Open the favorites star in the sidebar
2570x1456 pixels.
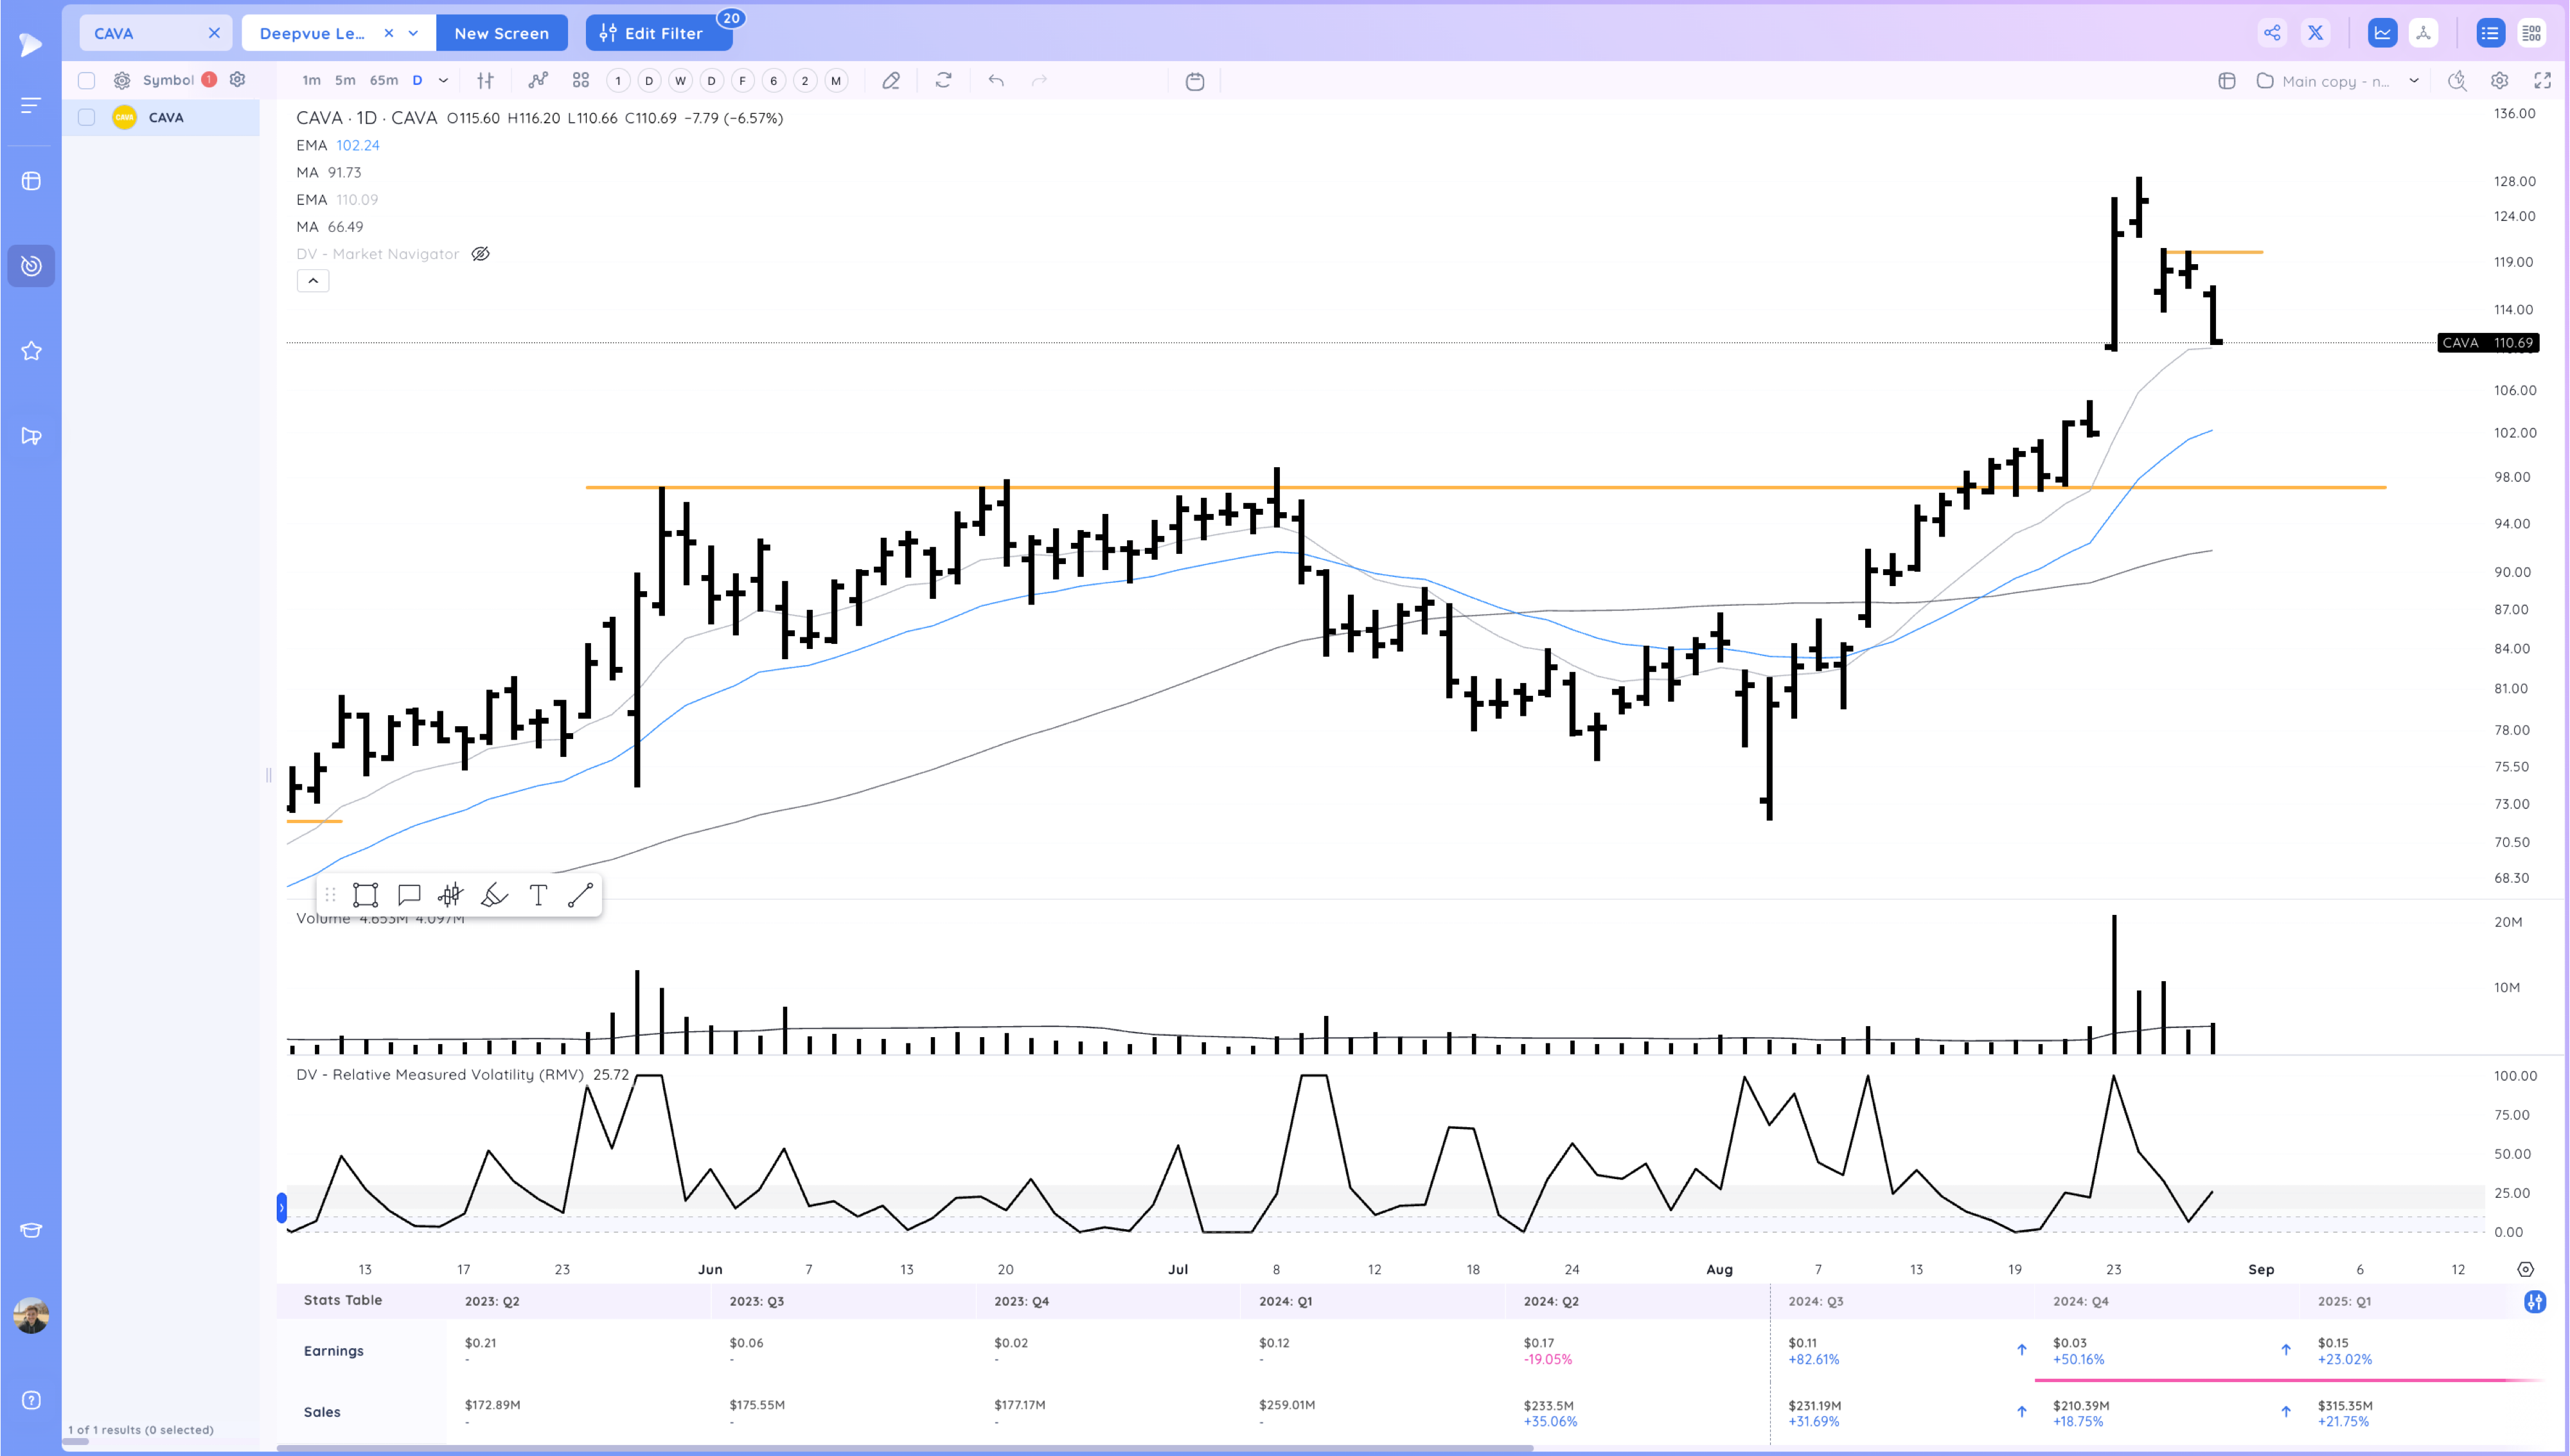click(x=31, y=351)
